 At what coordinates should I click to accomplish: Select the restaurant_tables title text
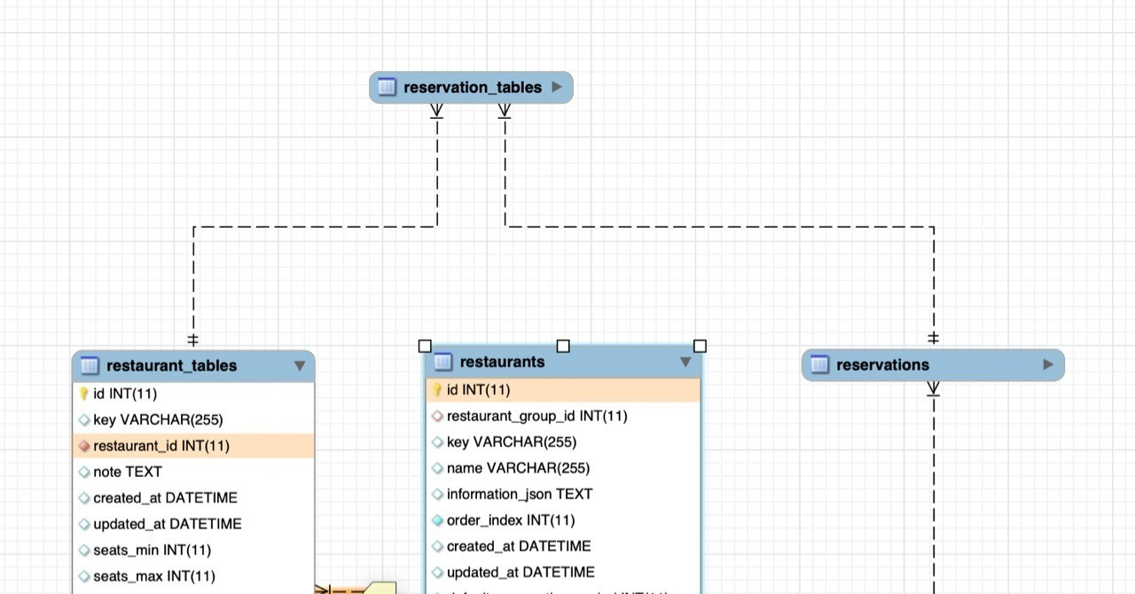[172, 365]
